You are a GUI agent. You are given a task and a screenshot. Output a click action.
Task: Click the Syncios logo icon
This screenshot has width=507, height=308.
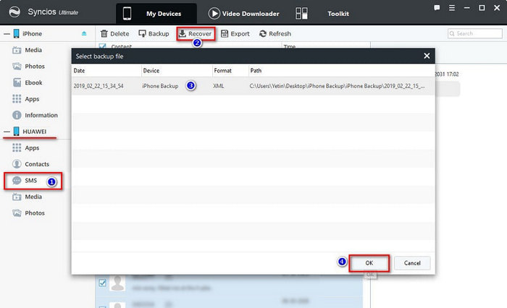tap(14, 12)
